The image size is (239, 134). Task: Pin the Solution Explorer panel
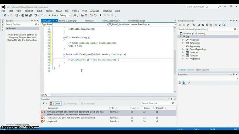pos(234,20)
